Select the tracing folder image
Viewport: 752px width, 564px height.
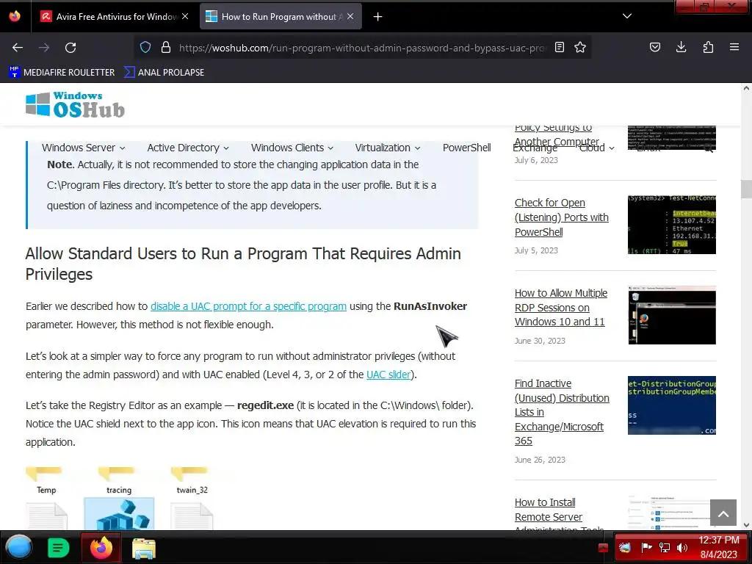(118, 481)
